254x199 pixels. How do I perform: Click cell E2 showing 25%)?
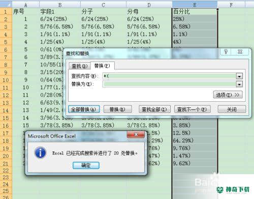(195, 19)
